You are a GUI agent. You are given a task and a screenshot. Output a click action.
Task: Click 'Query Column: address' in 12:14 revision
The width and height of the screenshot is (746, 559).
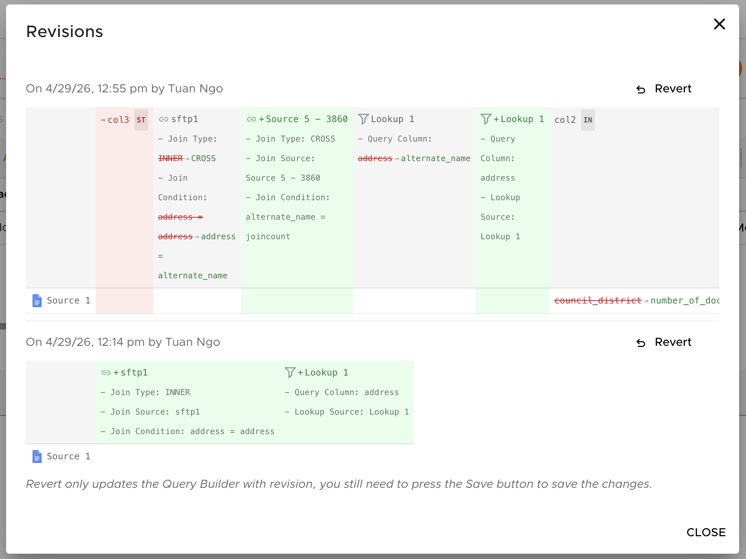pyautogui.click(x=342, y=392)
